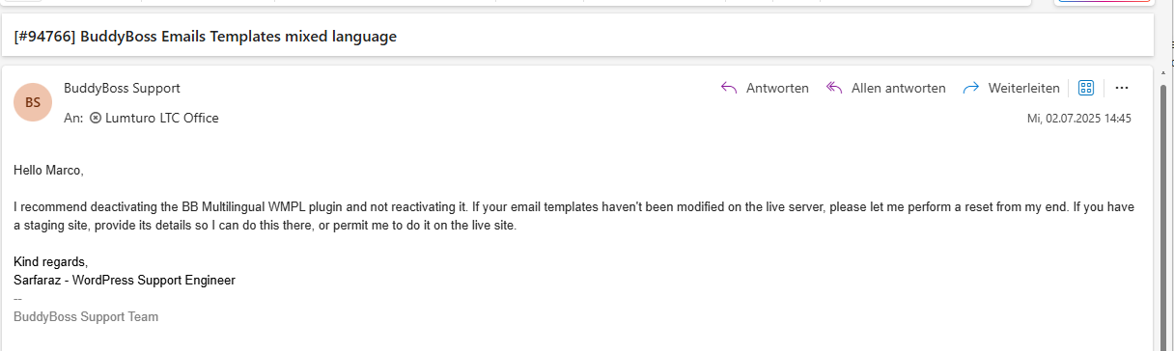Click the Hello Marco greeting line

pyautogui.click(x=49, y=170)
